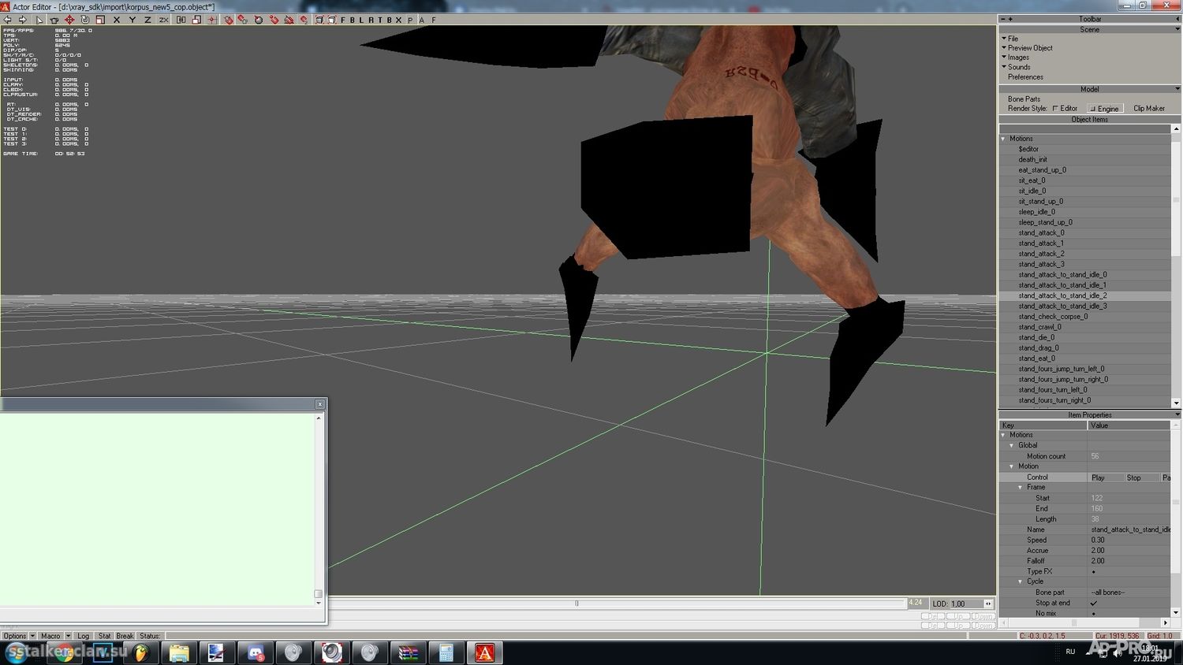Collapse the Model panel header arrow
Image resolution: width=1183 pixels, height=665 pixels.
pos(1177,89)
